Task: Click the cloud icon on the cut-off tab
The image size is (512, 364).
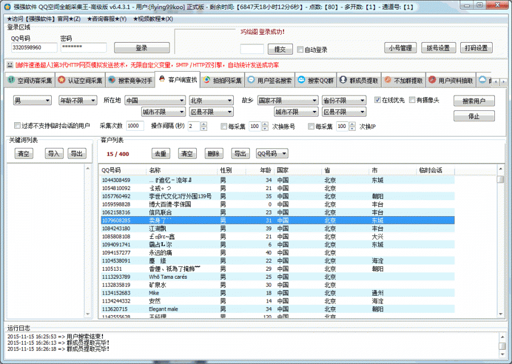Action: [482, 80]
